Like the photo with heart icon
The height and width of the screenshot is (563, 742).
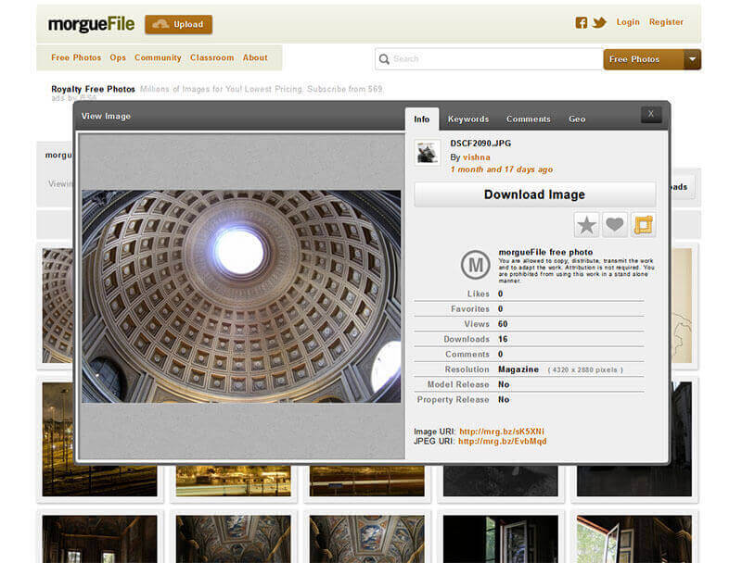pos(615,225)
